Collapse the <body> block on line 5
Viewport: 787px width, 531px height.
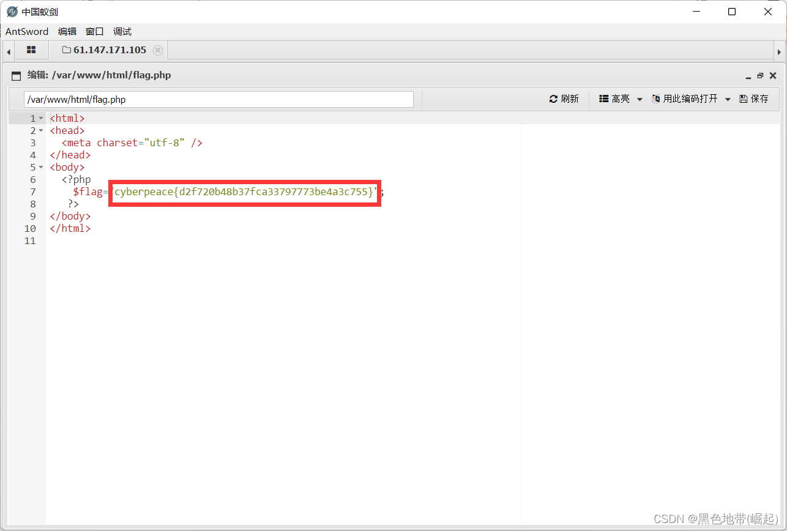tap(41, 168)
